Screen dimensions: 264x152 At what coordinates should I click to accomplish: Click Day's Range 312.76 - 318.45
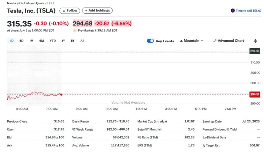coord(118,121)
